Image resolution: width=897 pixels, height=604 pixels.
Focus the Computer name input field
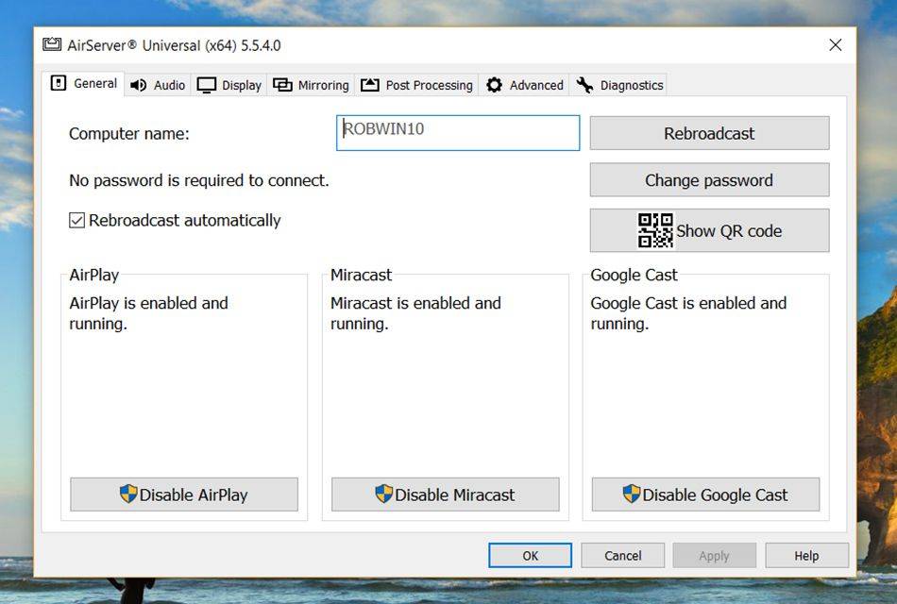point(458,133)
